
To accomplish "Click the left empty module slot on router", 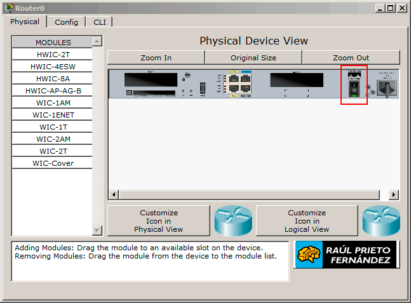I will [151, 80].
